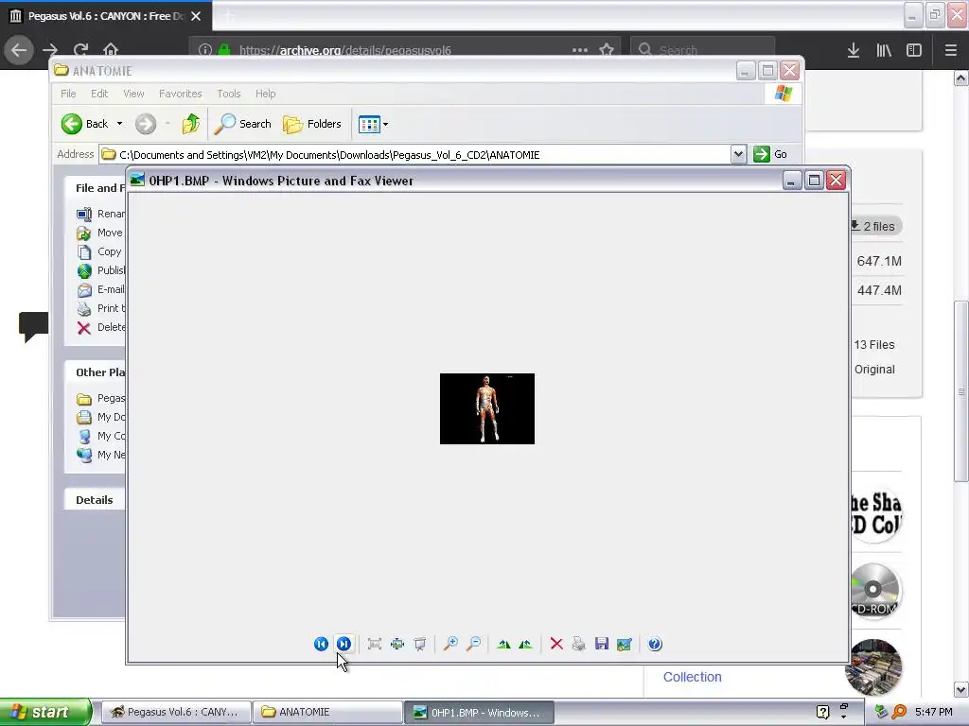Screen dimensions: 969x726
Task: Open the Favorites menu in ANATOMIE window
Action: [181, 94]
